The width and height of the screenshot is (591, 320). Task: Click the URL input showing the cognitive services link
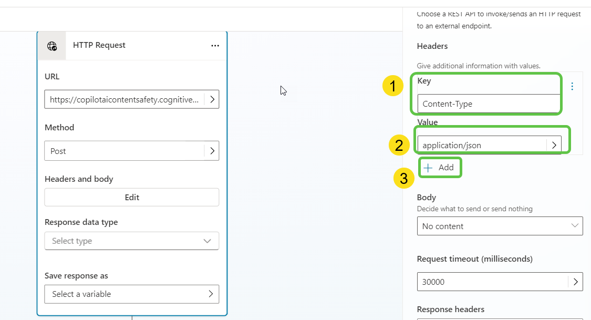pos(123,99)
